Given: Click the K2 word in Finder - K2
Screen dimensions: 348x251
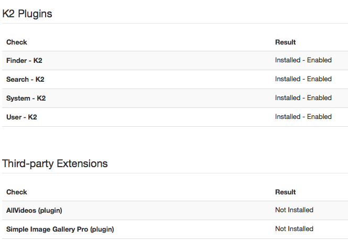Looking at the screenshot, I should (38, 60).
